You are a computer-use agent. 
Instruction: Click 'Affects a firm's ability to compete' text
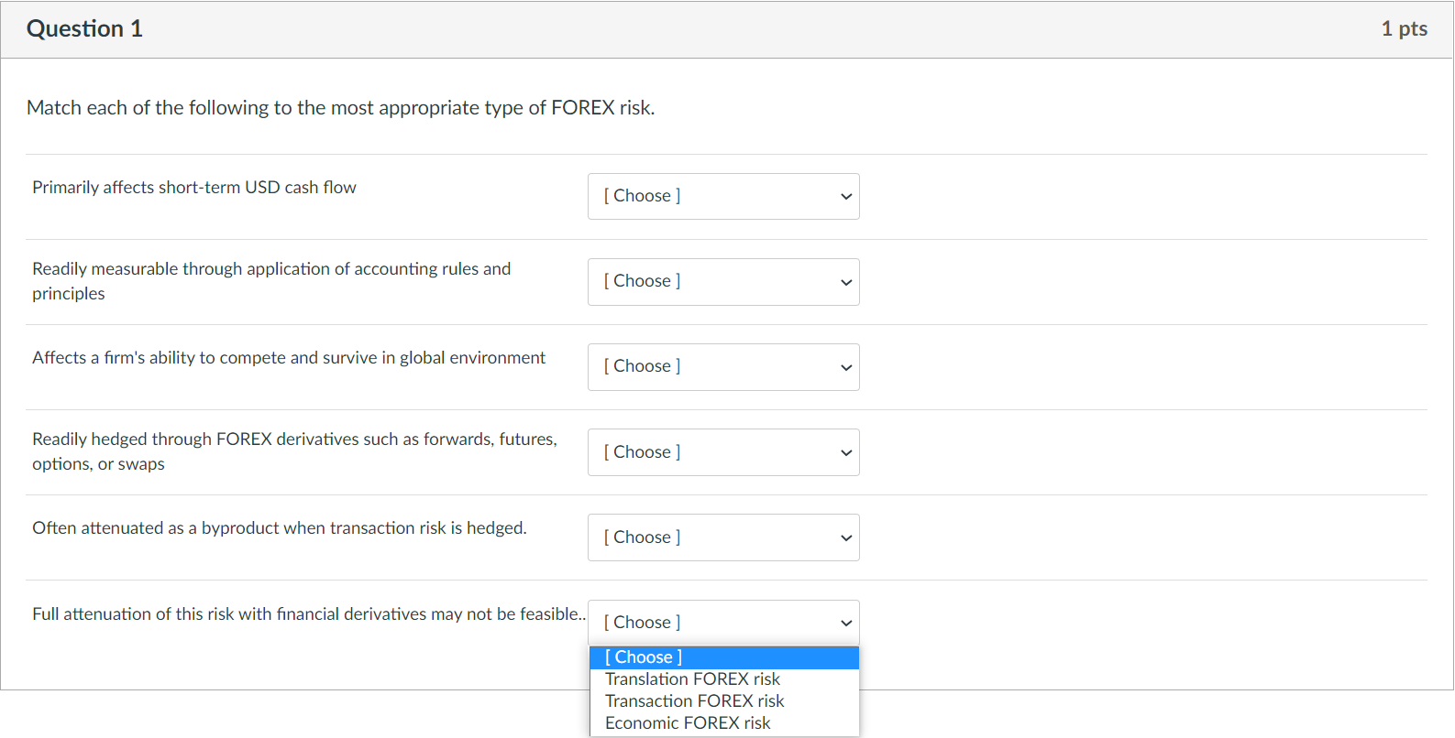coord(289,358)
